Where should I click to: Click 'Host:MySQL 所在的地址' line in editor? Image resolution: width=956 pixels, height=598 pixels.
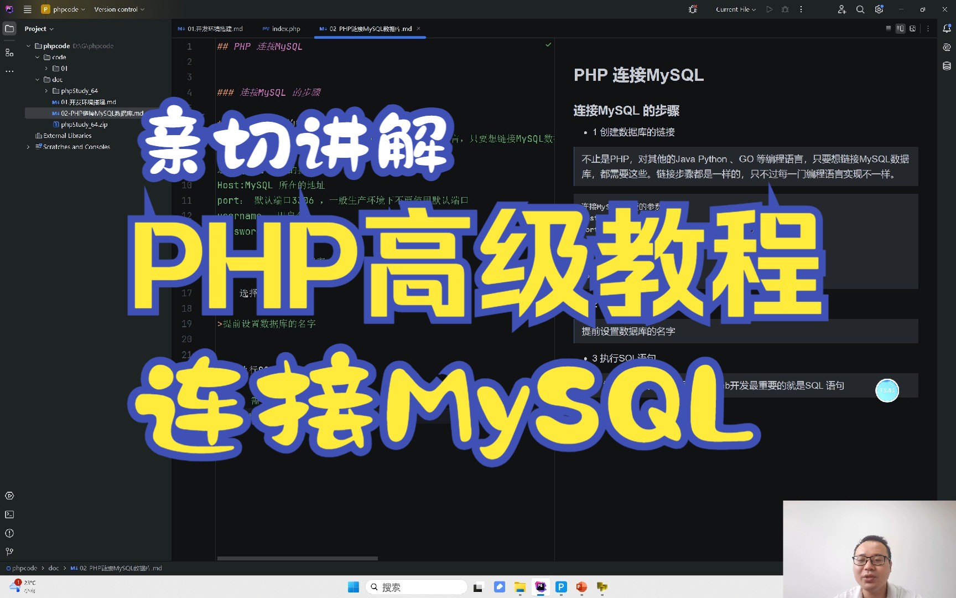click(271, 185)
